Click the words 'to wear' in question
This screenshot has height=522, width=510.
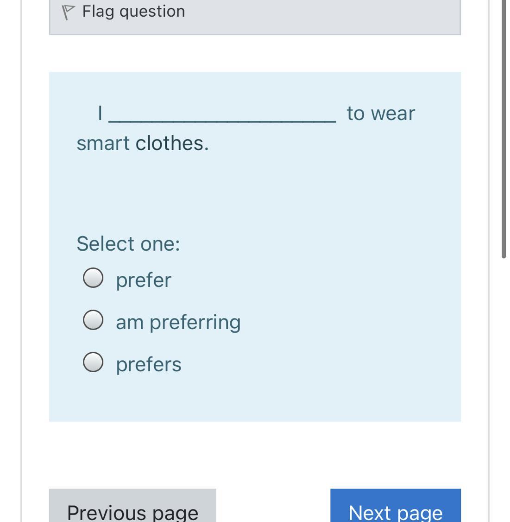coord(381,114)
